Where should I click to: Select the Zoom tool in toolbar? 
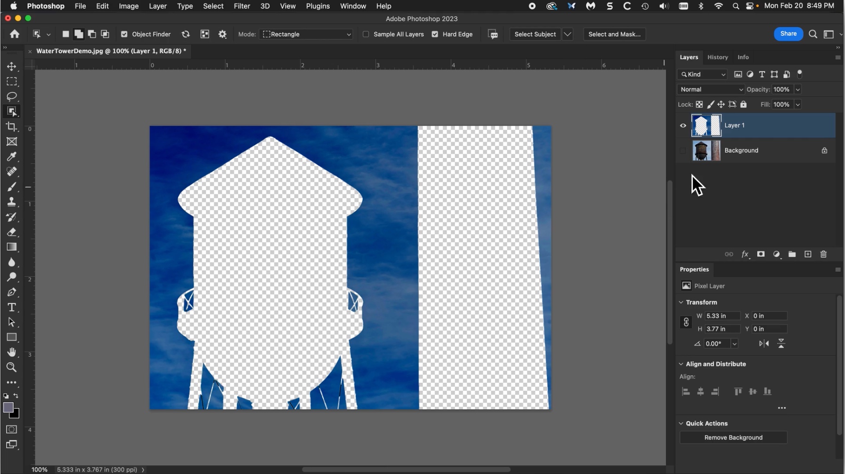click(12, 367)
